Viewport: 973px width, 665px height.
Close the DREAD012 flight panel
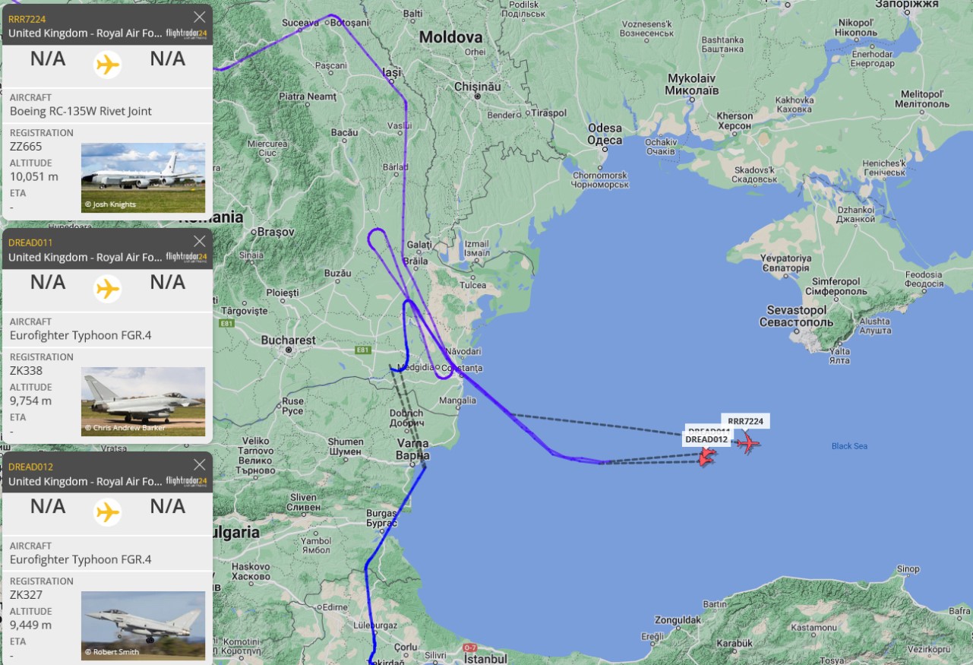click(x=200, y=465)
